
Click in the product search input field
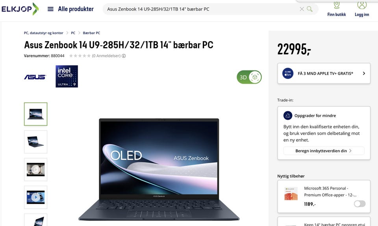(x=201, y=9)
